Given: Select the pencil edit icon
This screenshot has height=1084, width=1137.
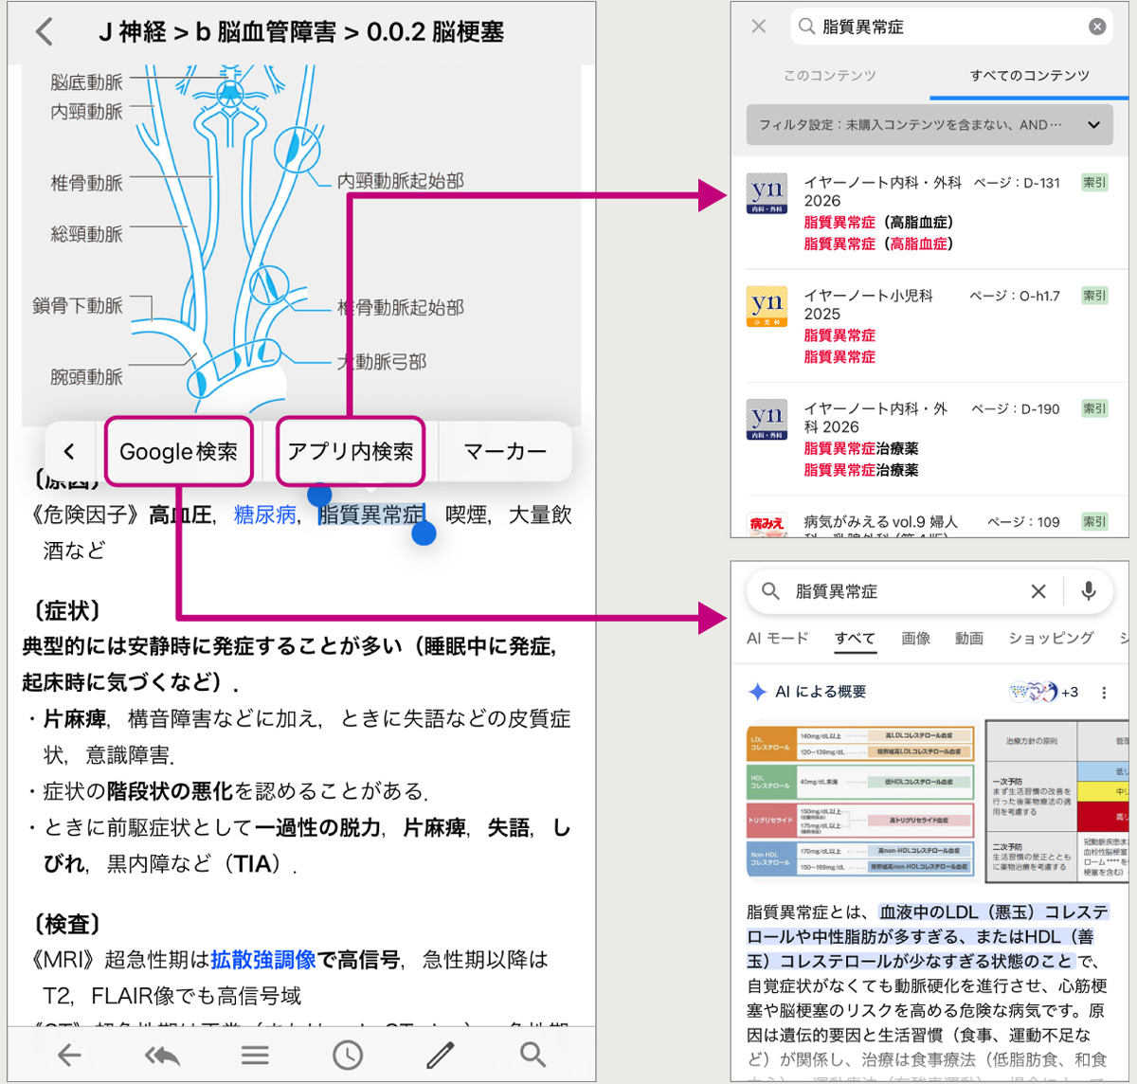Looking at the screenshot, I should (x=441, y=1055).
